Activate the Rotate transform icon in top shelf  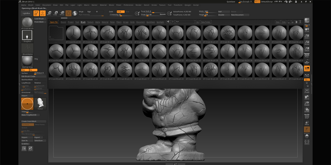(x=62, y=13)
